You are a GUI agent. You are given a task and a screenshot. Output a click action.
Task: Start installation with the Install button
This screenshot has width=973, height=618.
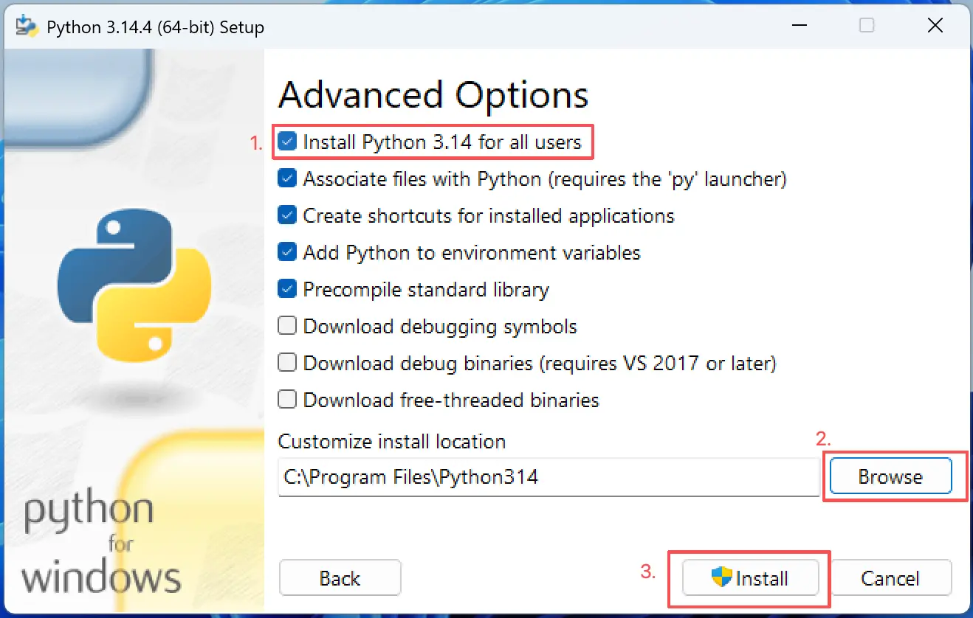pyautogui.click(x=750, y=578)
